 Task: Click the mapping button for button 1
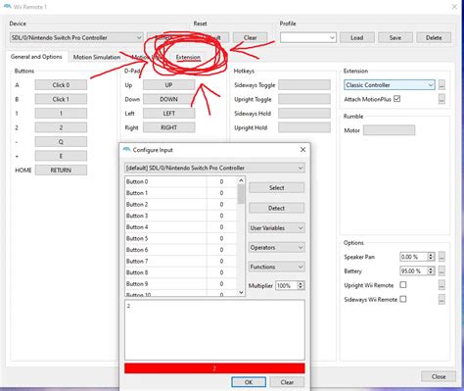(61, 114)
